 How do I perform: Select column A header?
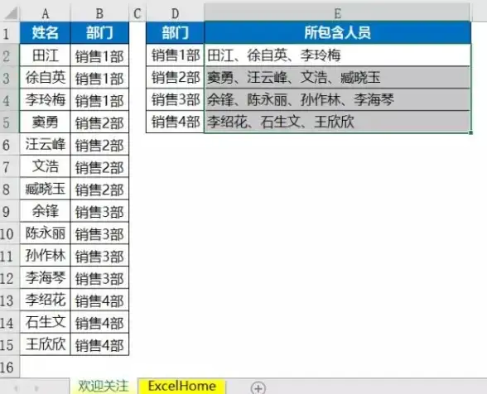tap(46, 14)
